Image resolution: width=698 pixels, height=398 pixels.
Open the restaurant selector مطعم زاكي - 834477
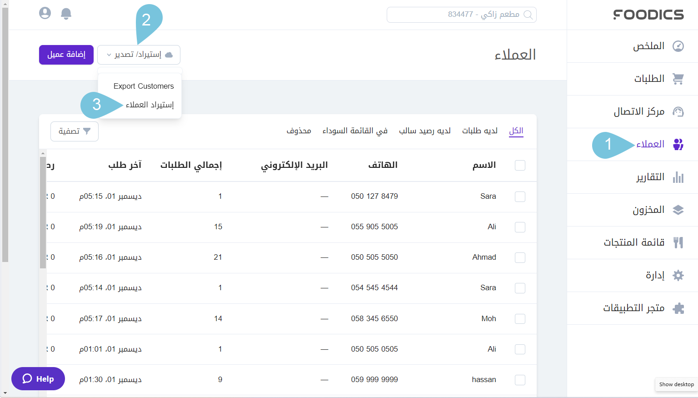pos(461,15)
